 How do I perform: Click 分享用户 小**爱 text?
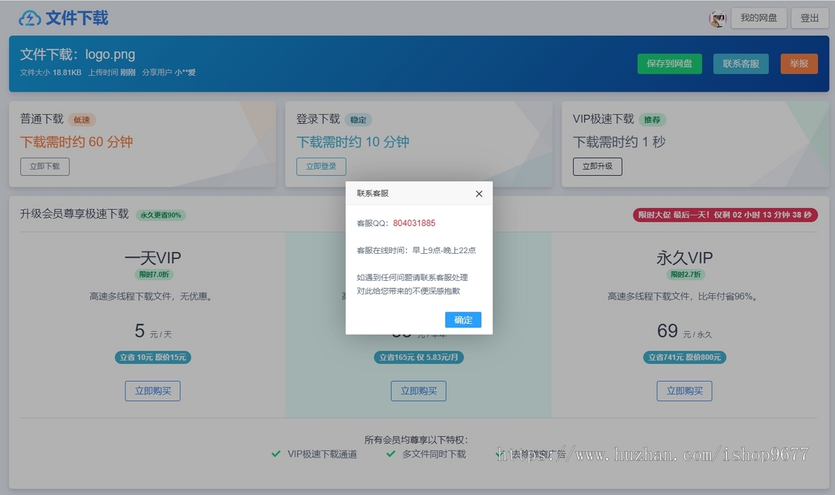click(168, 72)
